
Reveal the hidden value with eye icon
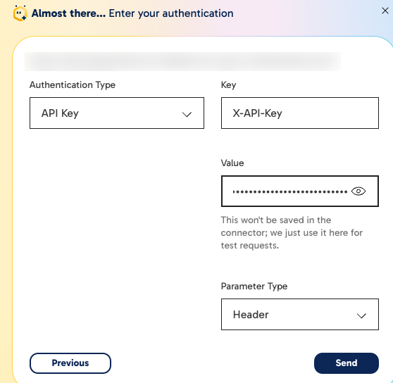pos(358,191)
